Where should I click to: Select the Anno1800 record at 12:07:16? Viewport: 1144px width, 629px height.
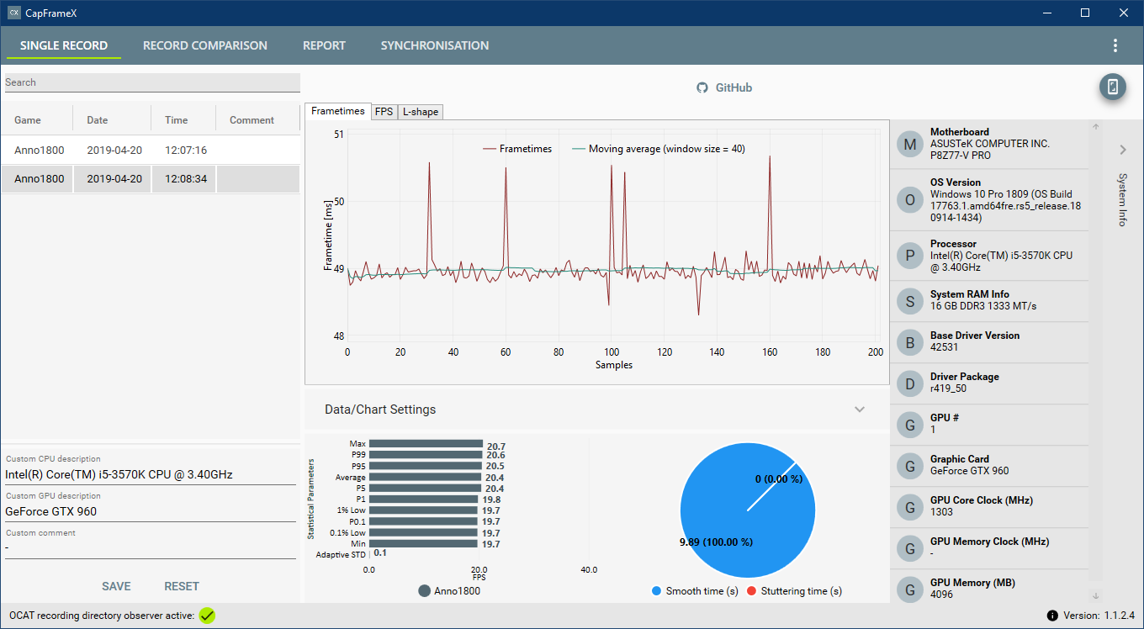coord(151,151)
